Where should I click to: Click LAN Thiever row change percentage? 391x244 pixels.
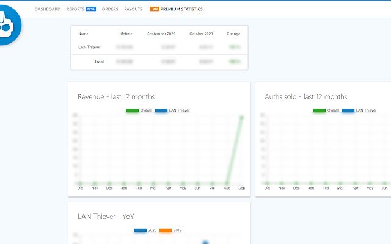[235, 47]
